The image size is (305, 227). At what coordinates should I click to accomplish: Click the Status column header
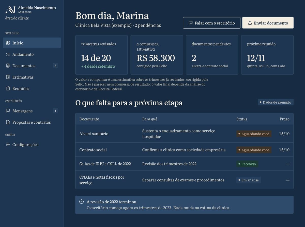click(242, 119)
